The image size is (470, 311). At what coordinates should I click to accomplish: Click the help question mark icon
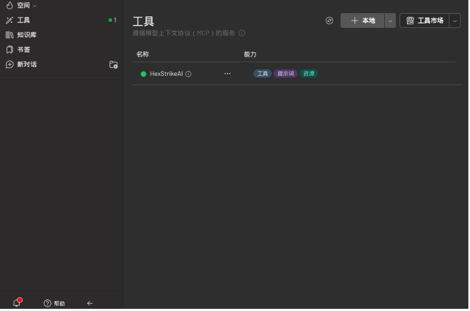(47, 303)
